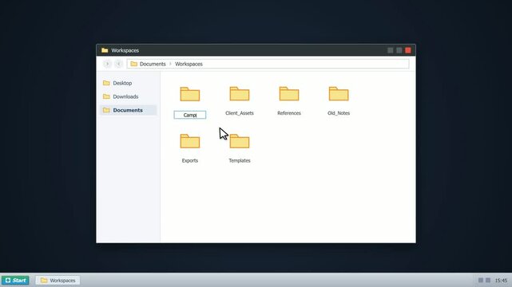Select the Templates folder icon
The width and height of the screenshot is (512, 287).
[x=240, y=141]
